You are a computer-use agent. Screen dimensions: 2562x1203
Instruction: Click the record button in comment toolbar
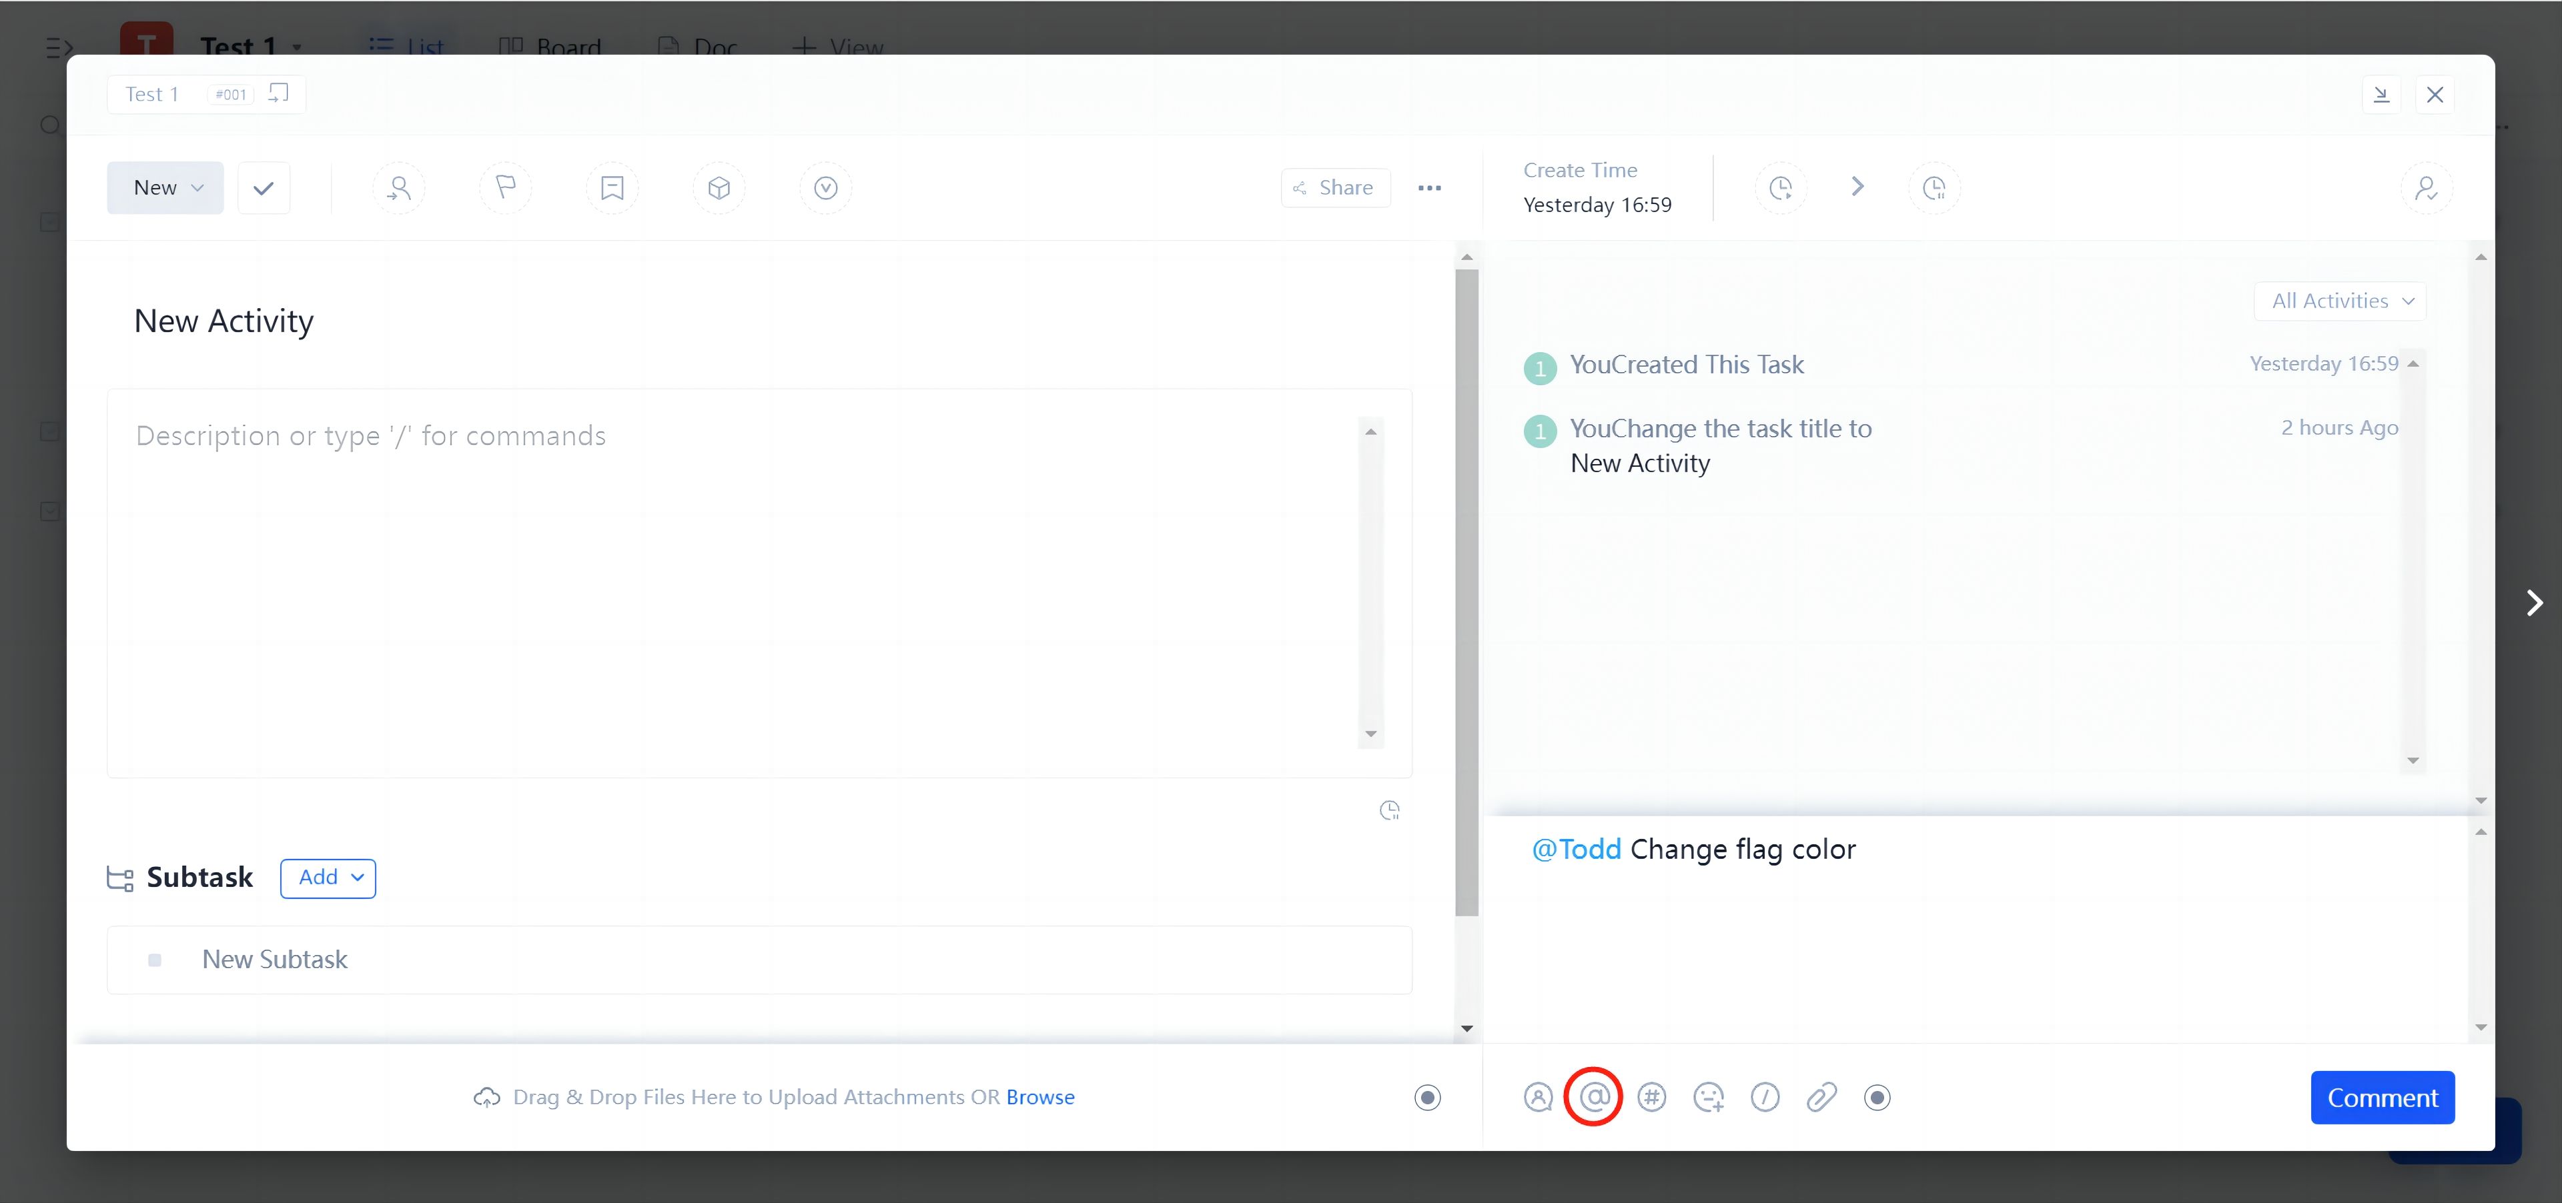pos(1877,1098)
